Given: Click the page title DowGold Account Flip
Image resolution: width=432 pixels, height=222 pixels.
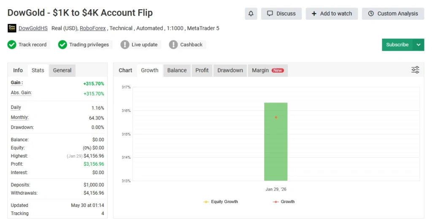Looking at the screenshot, I should (80, 13).
